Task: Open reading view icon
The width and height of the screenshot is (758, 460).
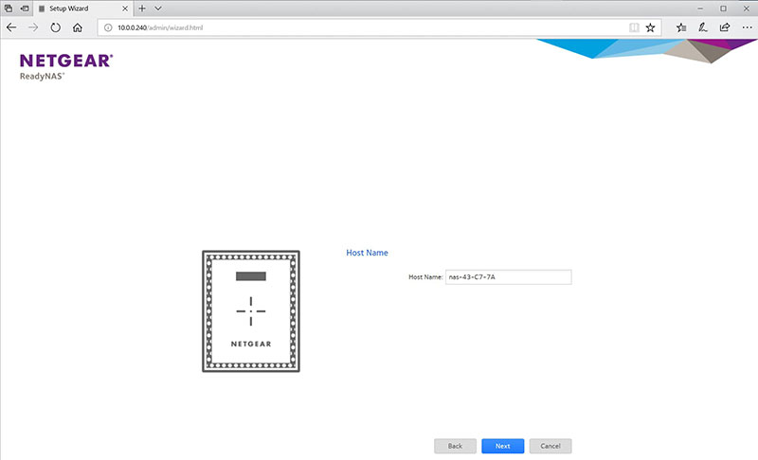Action: point(634,27)
